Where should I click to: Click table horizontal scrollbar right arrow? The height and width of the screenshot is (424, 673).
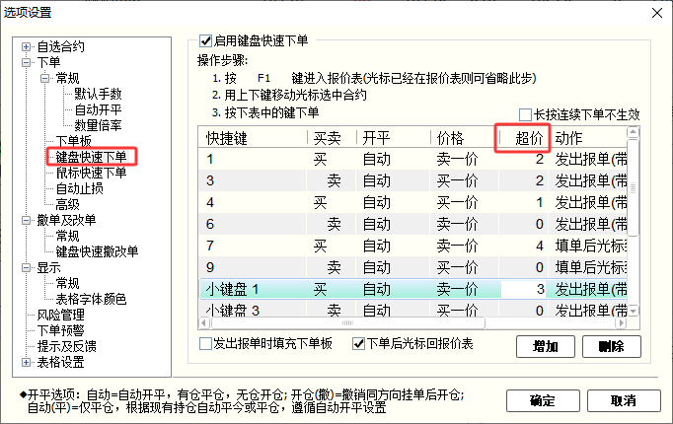tap(621, 322)
